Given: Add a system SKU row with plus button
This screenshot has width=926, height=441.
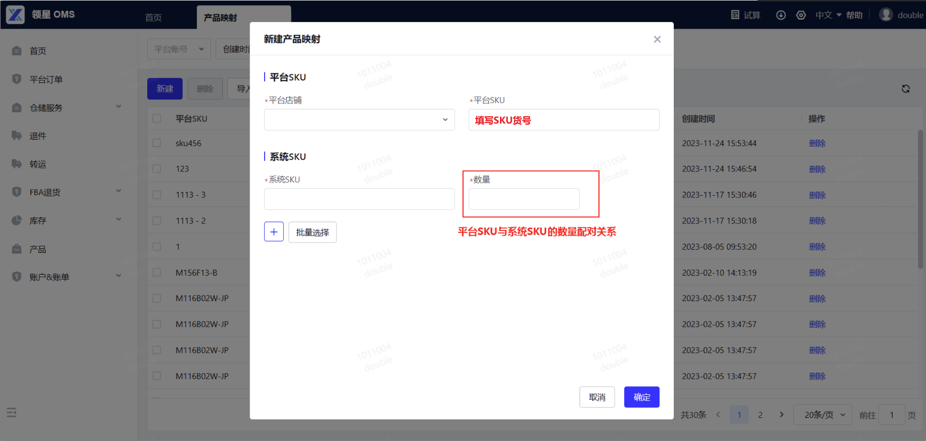Looking at the screenshot, I should 274,232.
